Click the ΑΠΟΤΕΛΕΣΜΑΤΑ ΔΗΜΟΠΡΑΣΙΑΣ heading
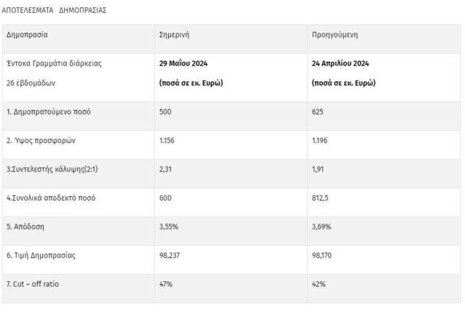 click(x=54, y=11)
